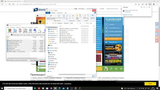Click Explorer search mods input field
Viewport: 160px width, 90px height.
(89, 23)
